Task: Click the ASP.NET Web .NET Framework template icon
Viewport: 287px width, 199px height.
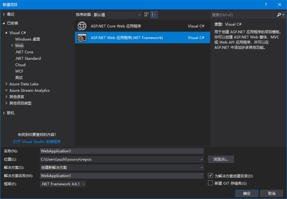Action: tap(82, 38)
